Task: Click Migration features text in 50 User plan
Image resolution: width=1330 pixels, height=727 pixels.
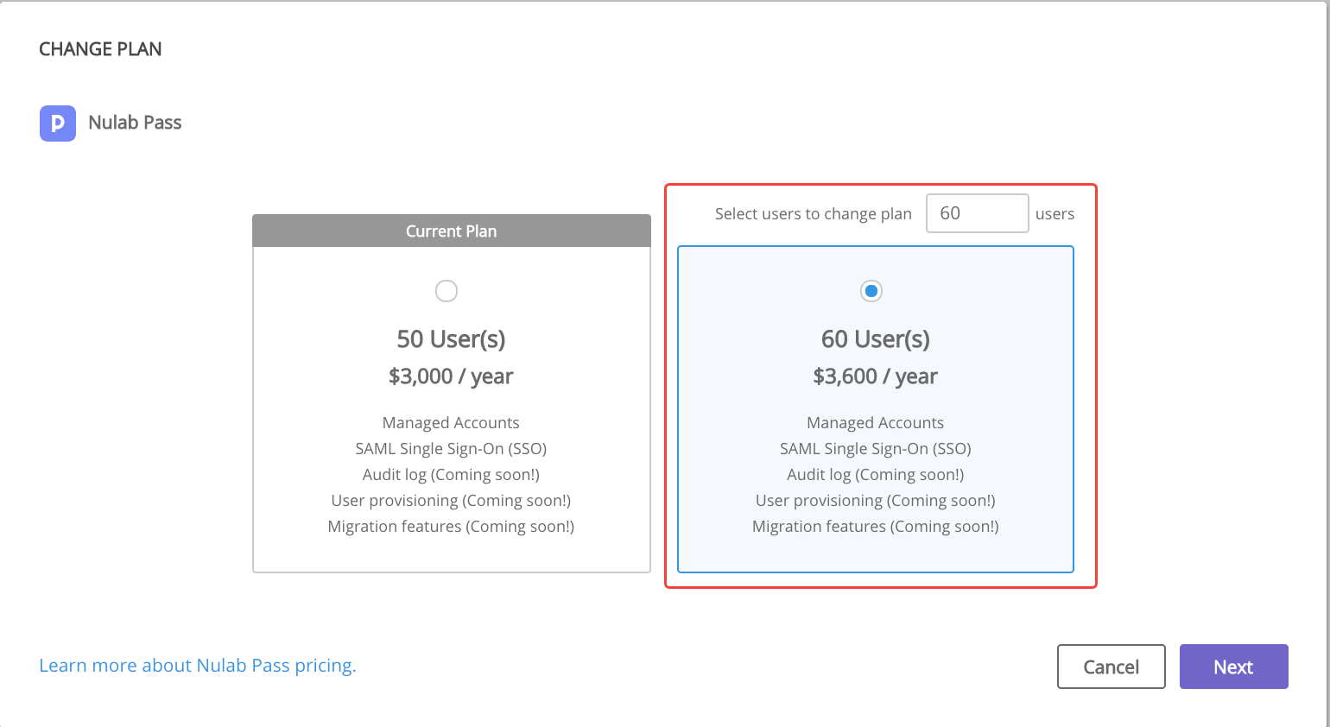Action: coord(451,527)
